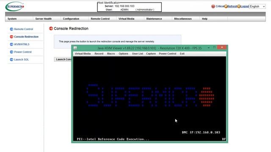Open the English language dropdown
Image resolution: width=271 pixels, height=152 pixels.
[257, 6]
